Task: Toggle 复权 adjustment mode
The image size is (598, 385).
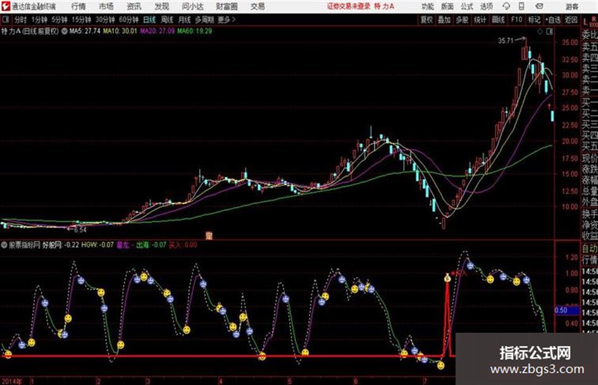Action: point(427,20)
